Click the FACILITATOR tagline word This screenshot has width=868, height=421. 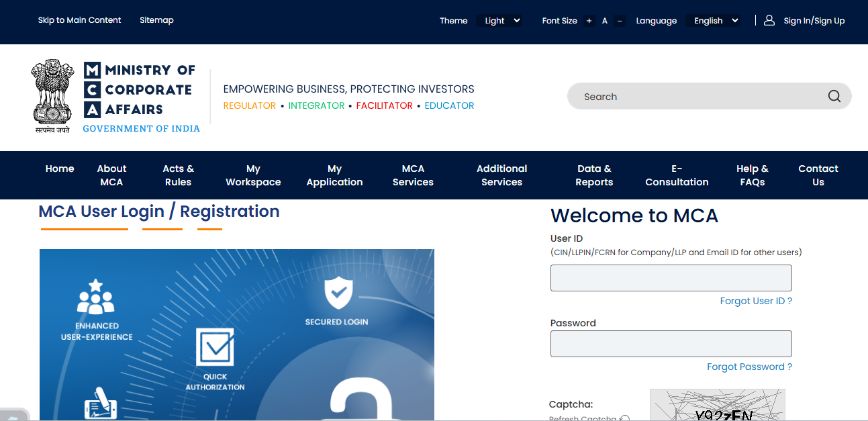384,105
